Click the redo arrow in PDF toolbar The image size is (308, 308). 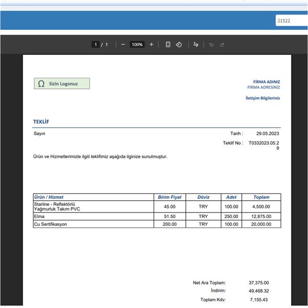tap(222, 45)
